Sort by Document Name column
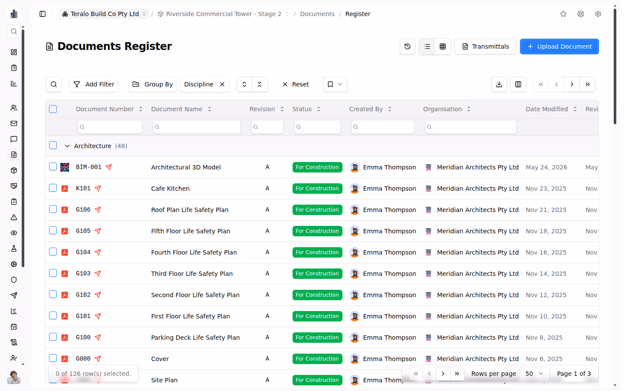Viewport: 625px width, 391px height. tap(181, 109)
